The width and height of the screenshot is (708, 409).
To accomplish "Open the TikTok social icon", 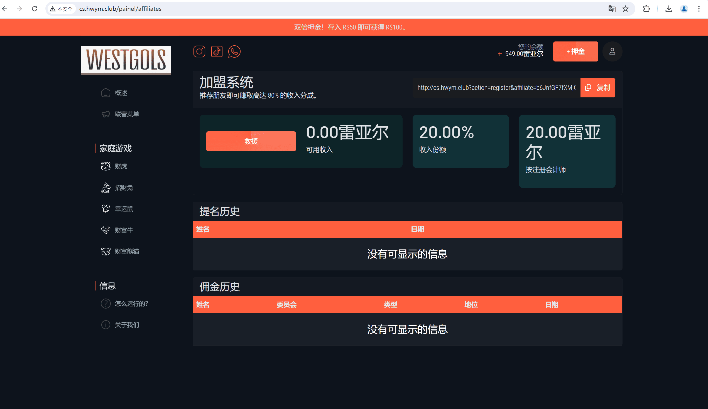I will coord(217,51).
